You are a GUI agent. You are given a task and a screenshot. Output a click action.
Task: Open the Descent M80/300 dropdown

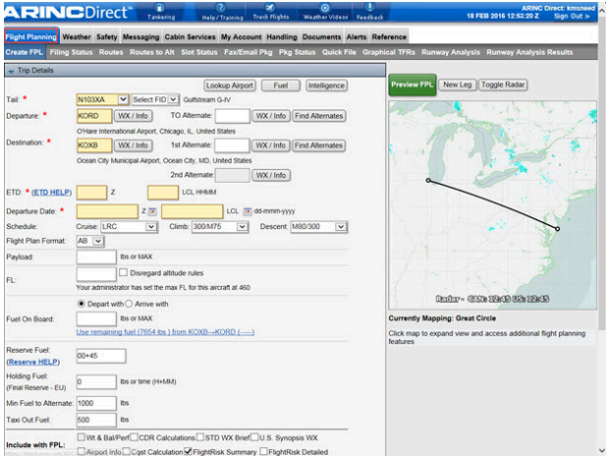[x=319, y=227]
